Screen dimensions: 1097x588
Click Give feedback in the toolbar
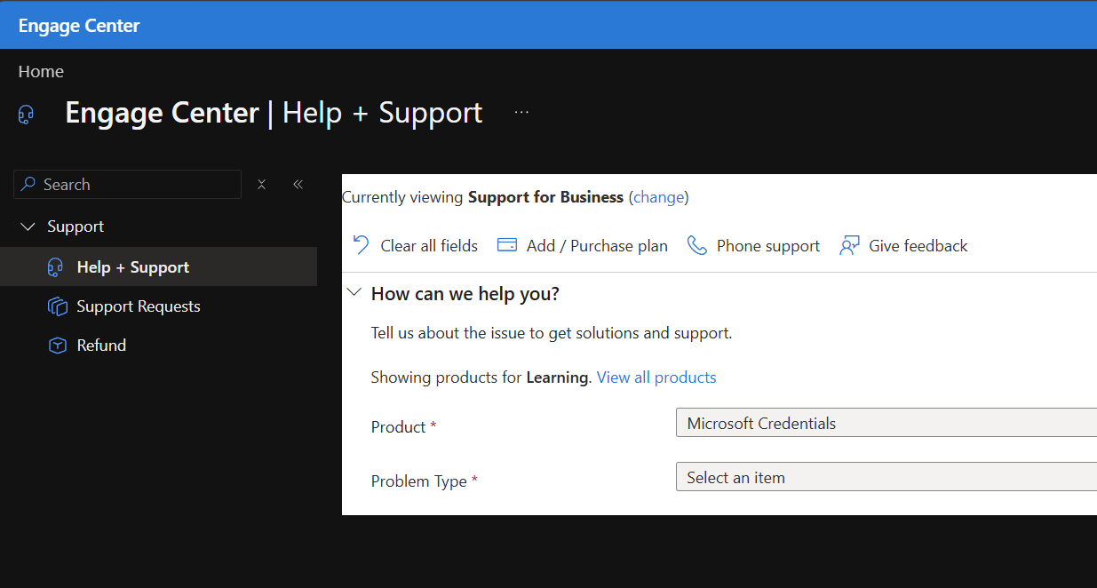903,245
